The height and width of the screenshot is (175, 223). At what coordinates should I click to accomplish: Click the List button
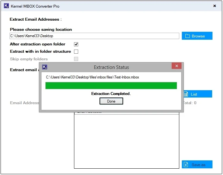(198, 94)
